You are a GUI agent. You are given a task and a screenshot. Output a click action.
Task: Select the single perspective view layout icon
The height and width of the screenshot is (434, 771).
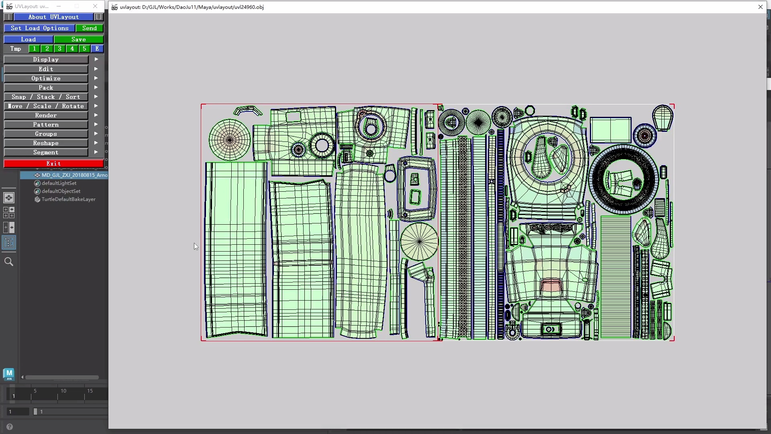[9, 198]
